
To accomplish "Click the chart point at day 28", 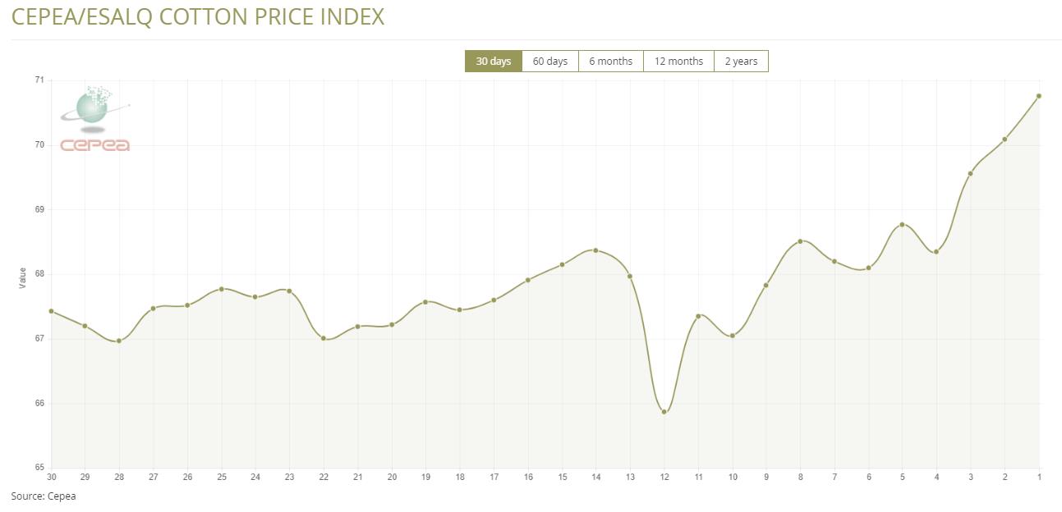I will [119, 341].
